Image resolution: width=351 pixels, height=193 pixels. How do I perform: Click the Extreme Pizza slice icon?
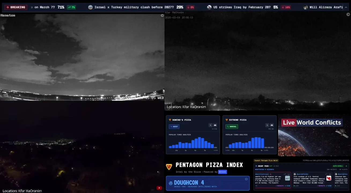pyautogui.click(x=227, y=120)
